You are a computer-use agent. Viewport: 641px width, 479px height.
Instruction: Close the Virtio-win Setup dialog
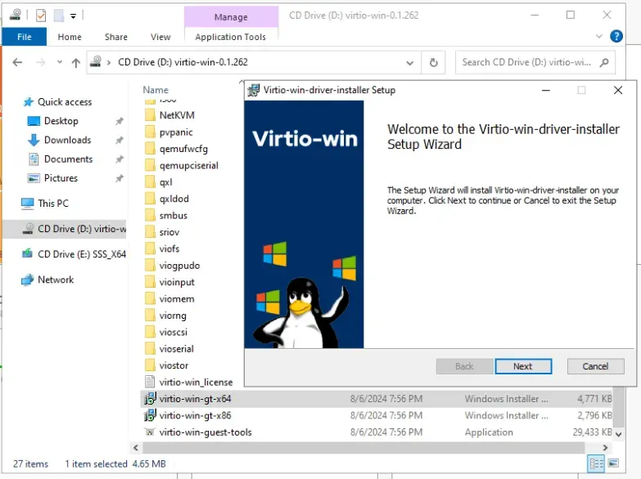click(618, 90)
